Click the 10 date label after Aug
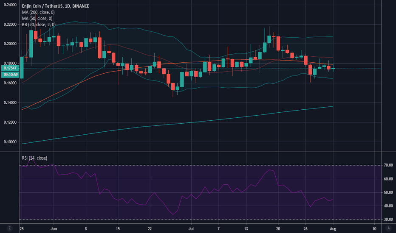Viewport: 396px width, 233px height. click(374, 229)
